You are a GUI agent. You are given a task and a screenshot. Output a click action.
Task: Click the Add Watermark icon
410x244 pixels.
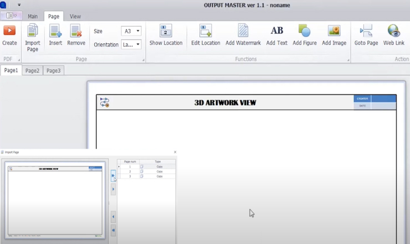243,31
